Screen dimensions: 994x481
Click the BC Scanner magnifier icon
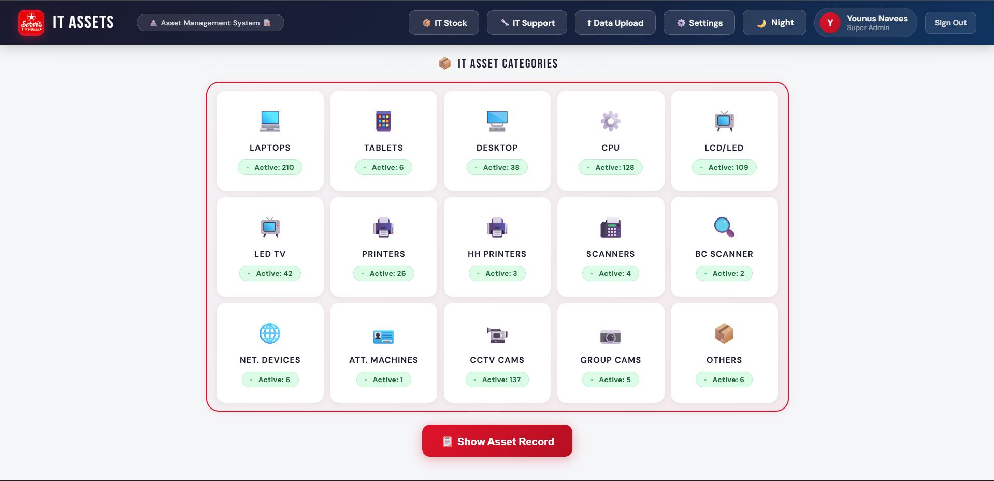click(724, 227)
